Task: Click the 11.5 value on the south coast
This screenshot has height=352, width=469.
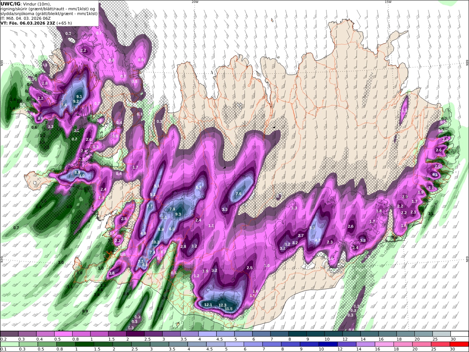Action: pos(229,309)
